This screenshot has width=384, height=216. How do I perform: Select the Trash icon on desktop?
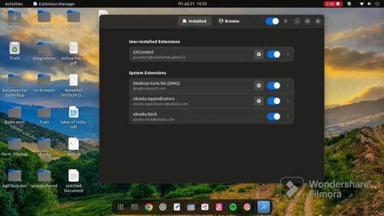pos(14,51)
